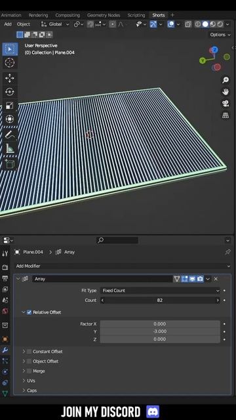Screen dimensions: 236x420
Task: Increase Count with right arrow
Action: [x=218, y=301]
